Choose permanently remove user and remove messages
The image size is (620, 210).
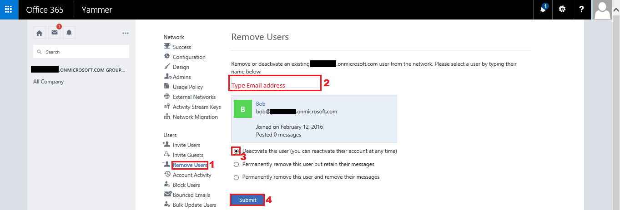pos(236,177)
